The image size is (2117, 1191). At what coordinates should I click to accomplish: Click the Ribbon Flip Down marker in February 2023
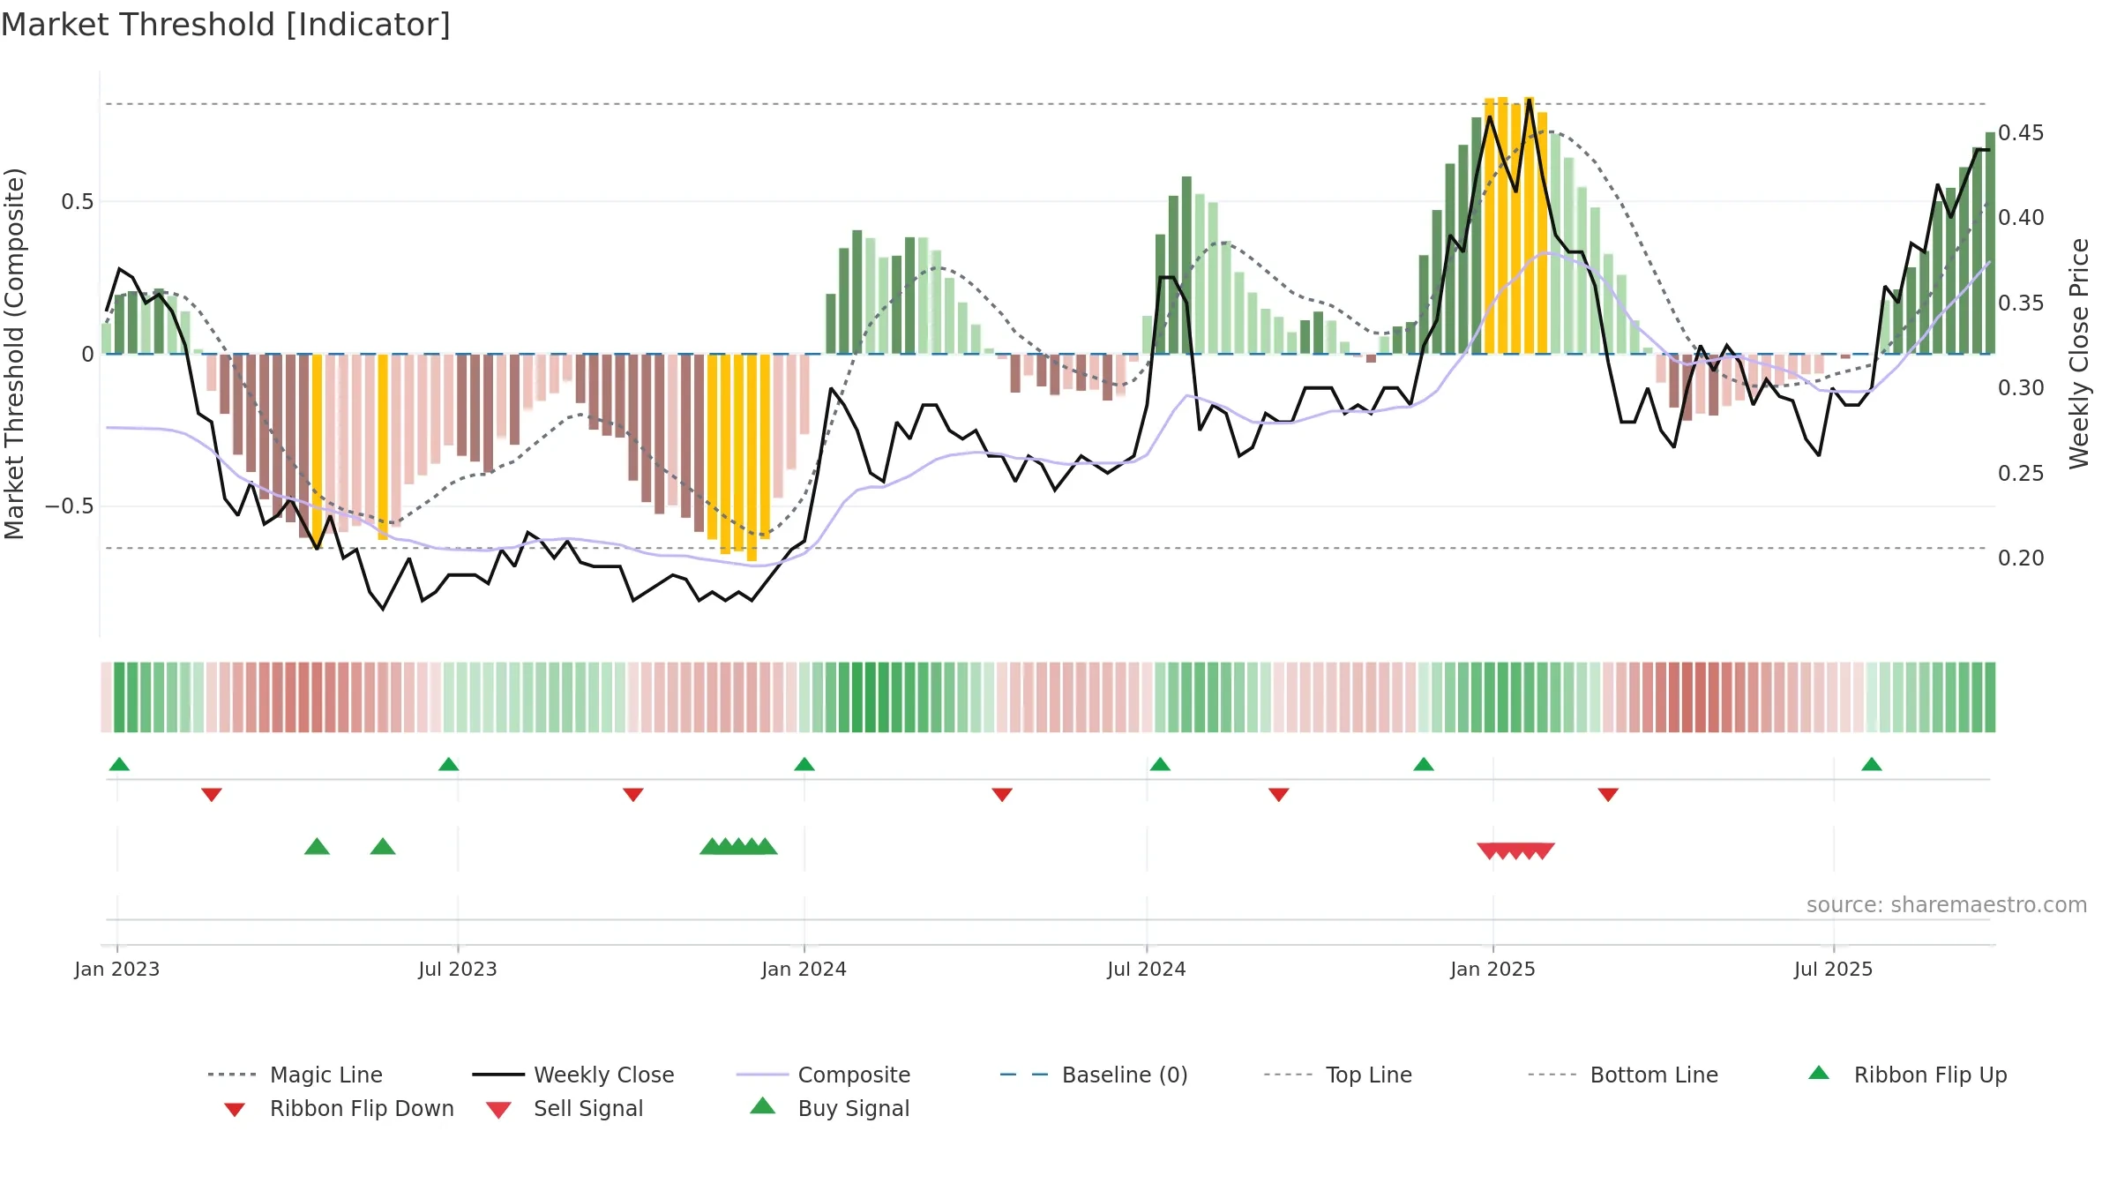point(211,794)
